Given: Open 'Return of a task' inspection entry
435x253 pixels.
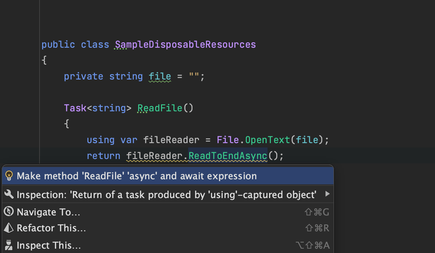Looking at the screenshot, I should click(166, 195).
